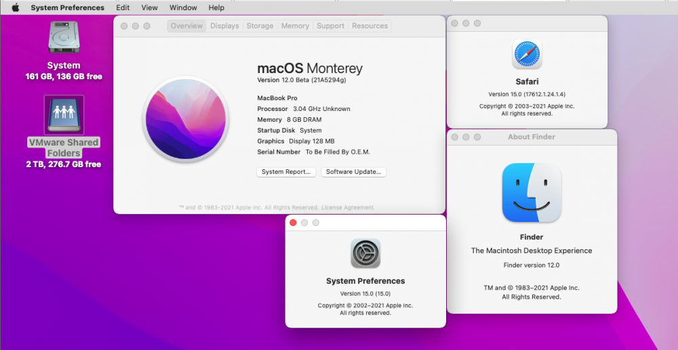This screenshot has height=350, width=678.
Task: Click the 2 TB, 276.7 GB free label
Action: (x=64, y=164)
